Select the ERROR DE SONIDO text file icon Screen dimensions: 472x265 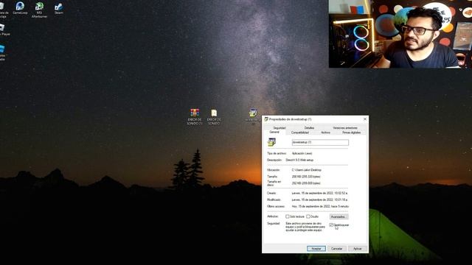pos(214,117)
